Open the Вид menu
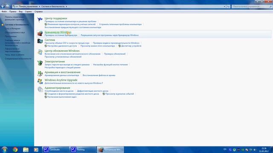Viewport: 273px width, 153px height. 20,11
